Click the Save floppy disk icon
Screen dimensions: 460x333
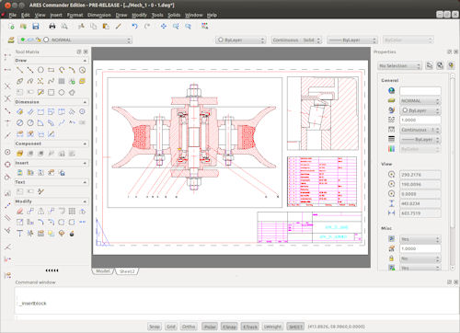tap(36, 27)
